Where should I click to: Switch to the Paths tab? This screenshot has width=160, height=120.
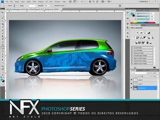coord(147,70)
